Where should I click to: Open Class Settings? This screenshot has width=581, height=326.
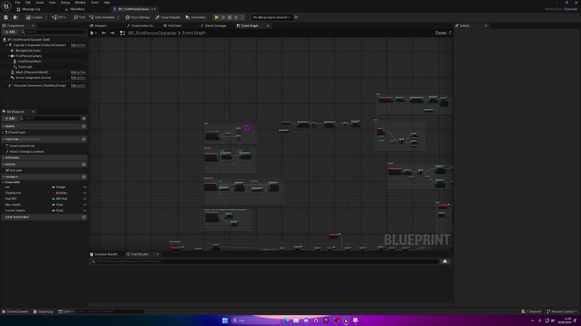(138, 17)
